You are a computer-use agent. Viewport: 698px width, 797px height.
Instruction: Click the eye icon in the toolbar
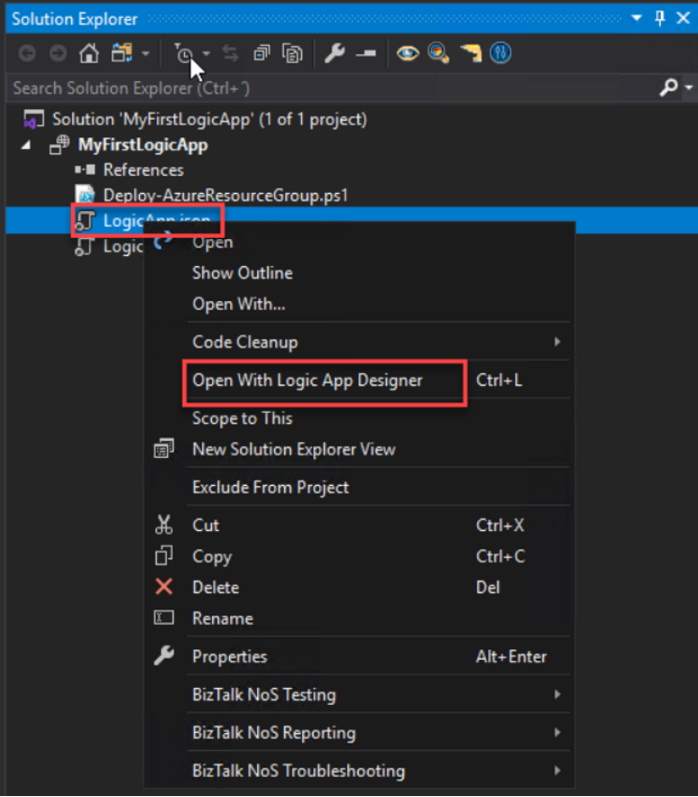tap(409, 54)
